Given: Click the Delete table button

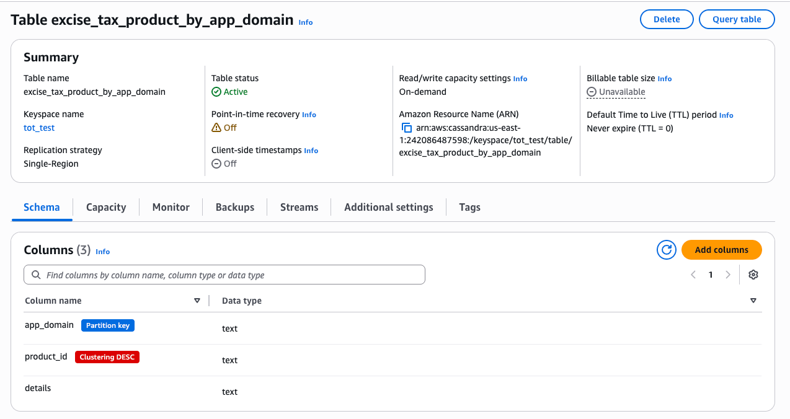Looking at the screenshot, I should point(667,19).
